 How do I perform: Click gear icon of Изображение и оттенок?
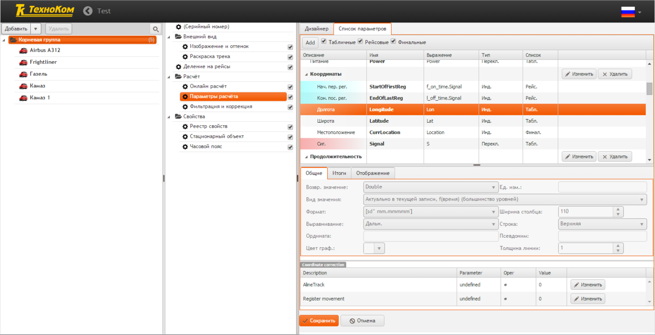(x=185, y=46)
